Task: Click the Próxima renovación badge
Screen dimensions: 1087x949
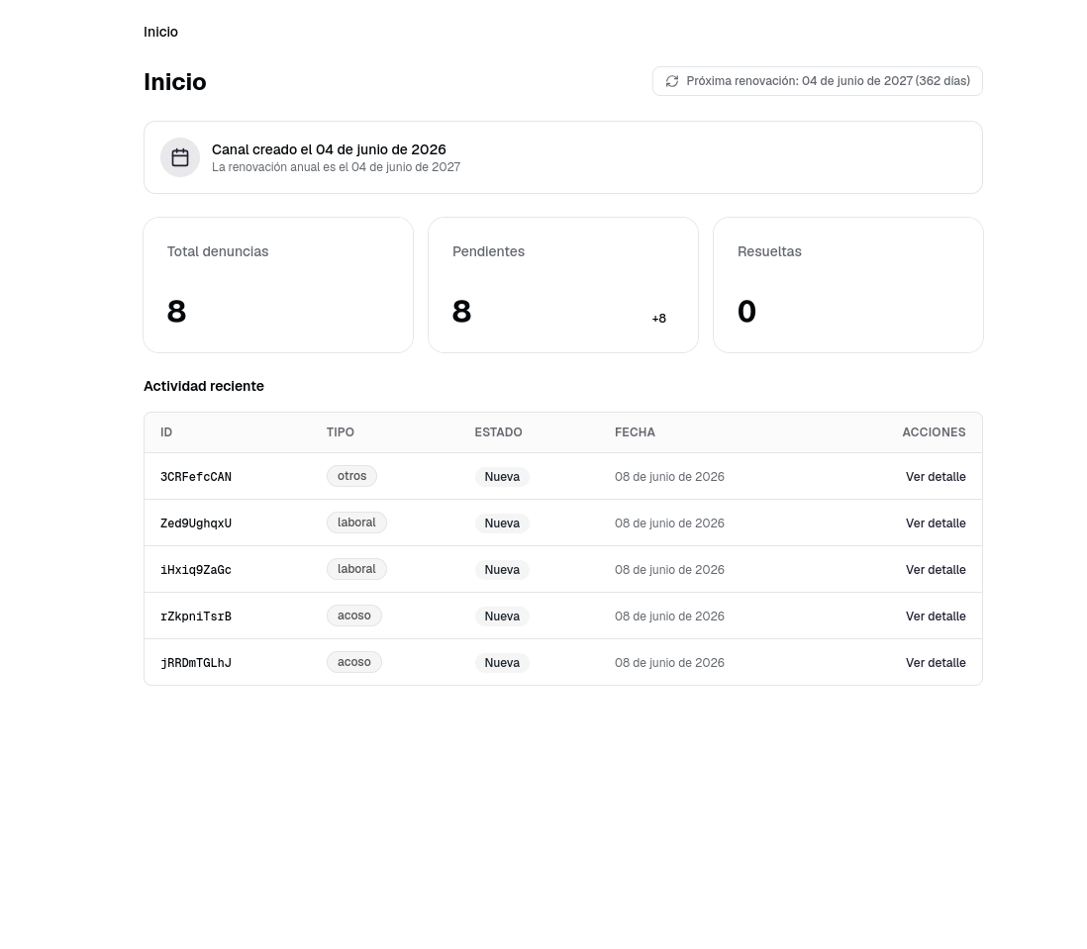Action: 818,81
